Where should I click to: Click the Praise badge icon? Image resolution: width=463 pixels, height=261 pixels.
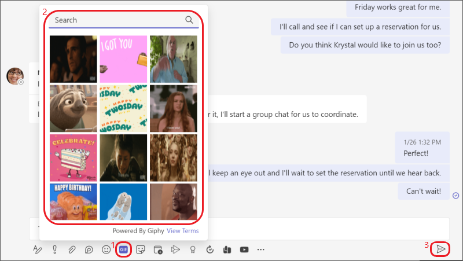click(193, 249)
